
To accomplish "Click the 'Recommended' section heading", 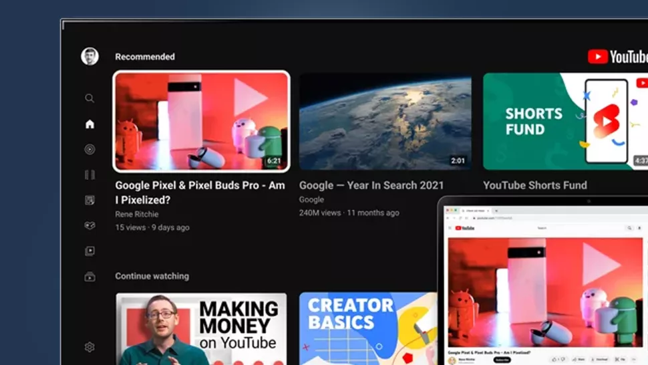I will click(x=145, y=57).
